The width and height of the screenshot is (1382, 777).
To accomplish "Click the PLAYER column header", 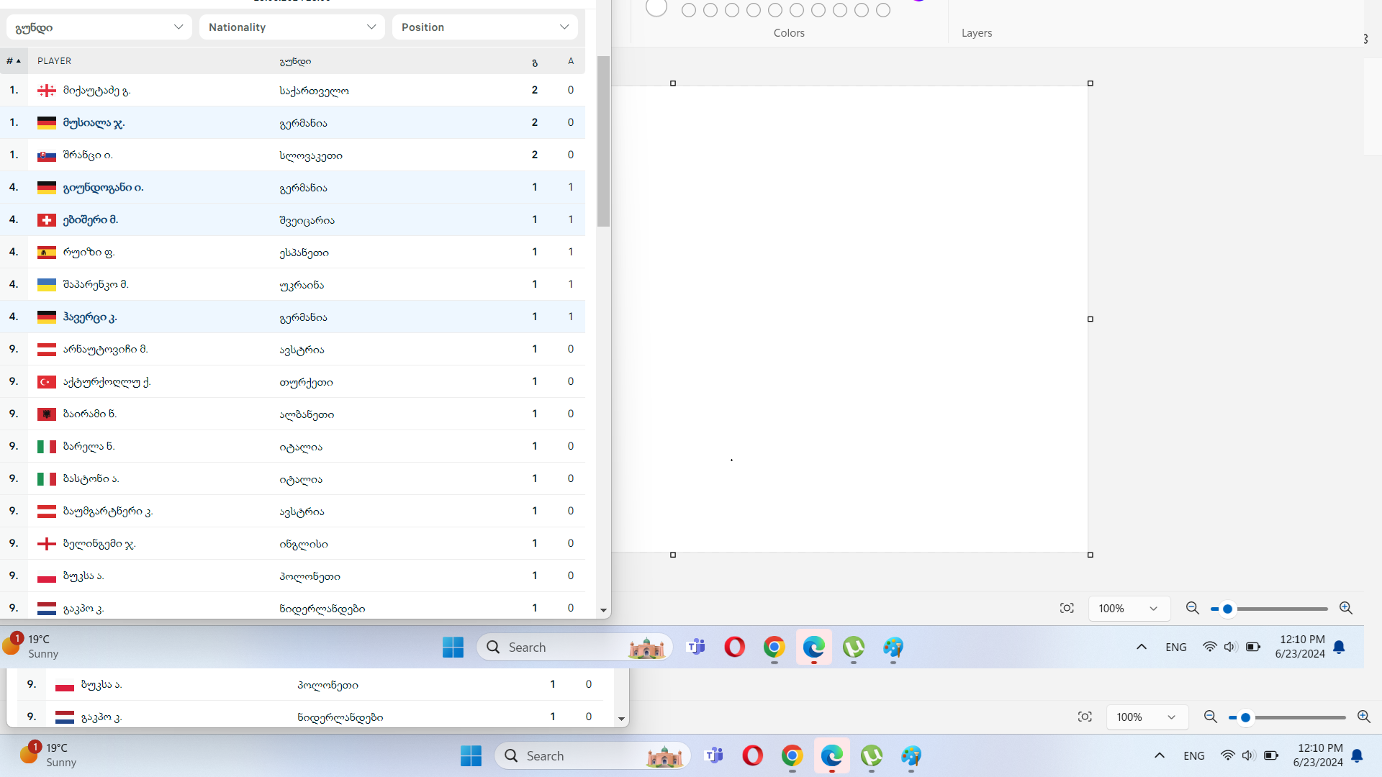I will point(54,61).
